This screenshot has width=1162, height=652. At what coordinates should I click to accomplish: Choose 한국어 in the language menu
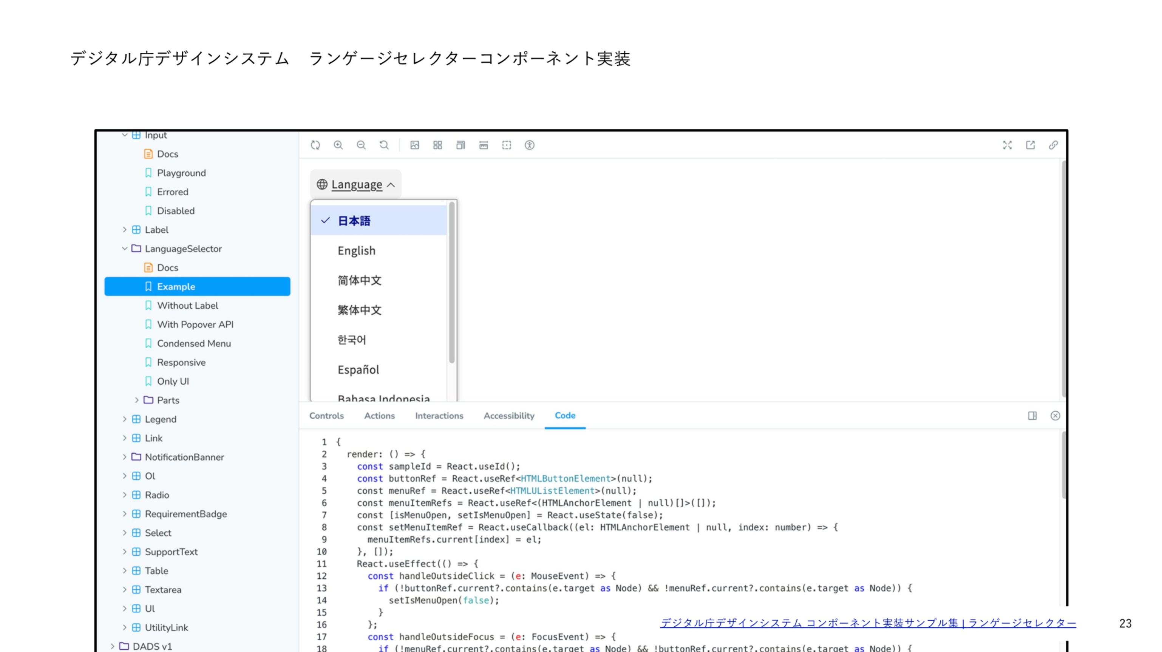pyautogui.click(x=352, y=340)
